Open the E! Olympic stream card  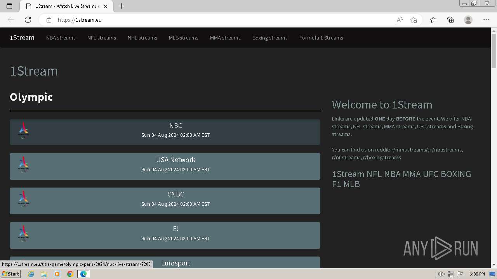click(x=165, y=235)
